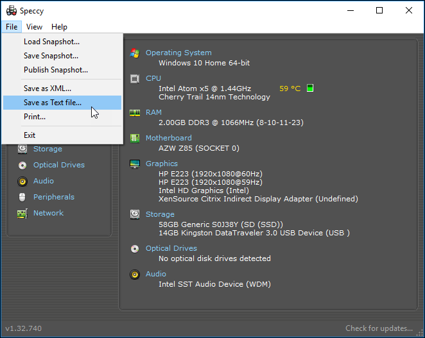
Task: Click the Audio speaker icon in summary
Action: pos(135,275)
